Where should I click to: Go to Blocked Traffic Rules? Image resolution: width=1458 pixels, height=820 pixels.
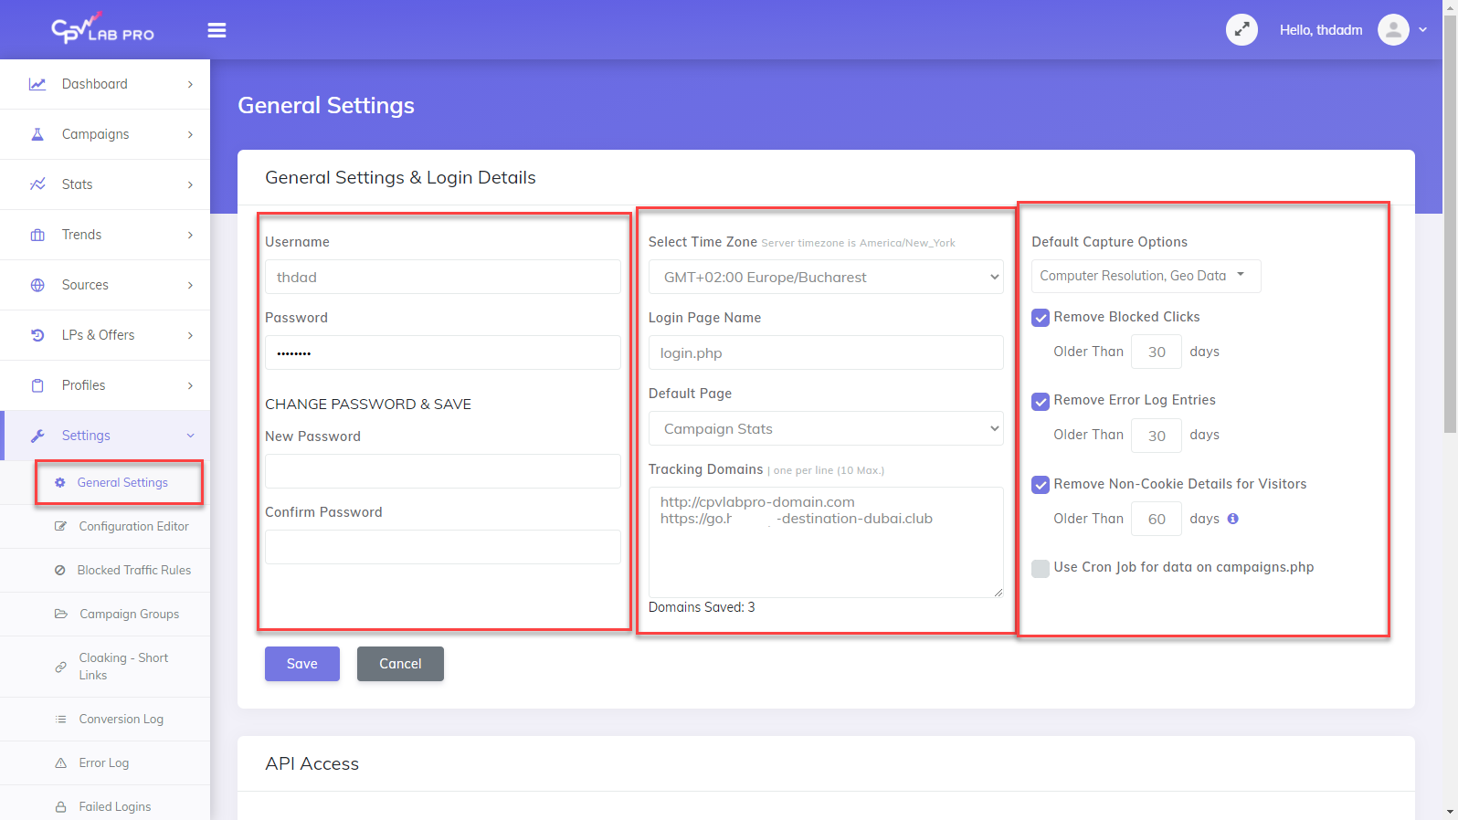(x=133, y=570)
